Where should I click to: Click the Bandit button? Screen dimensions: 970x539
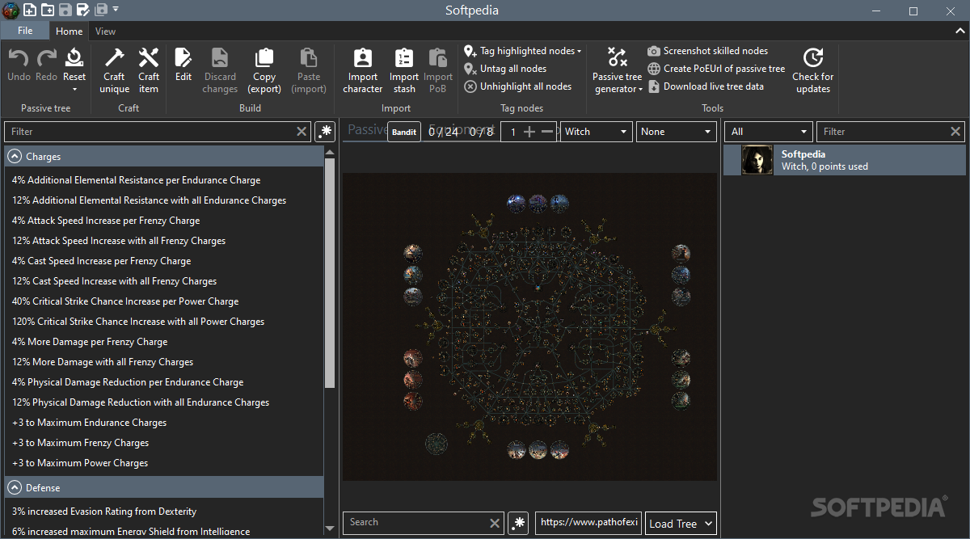click(404, 132)
